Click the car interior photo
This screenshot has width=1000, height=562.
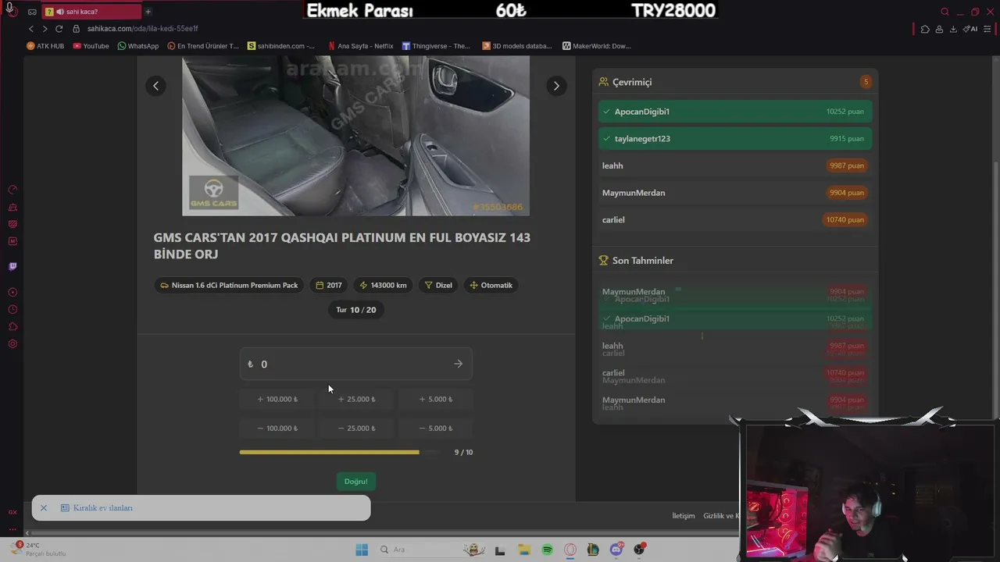(355, 135)
